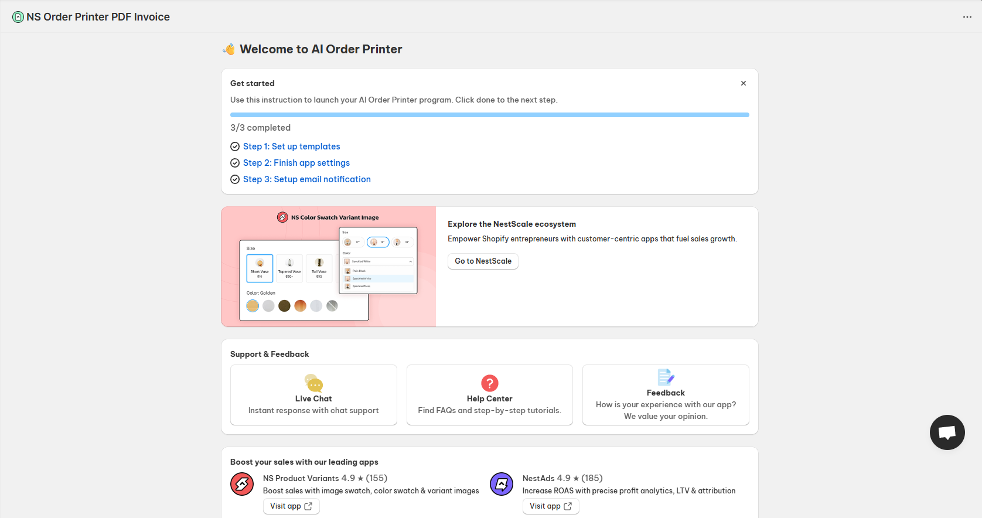Open Step 3: Setup email notification
Viewport: 982px width, 518px height.
click(307, 179)
